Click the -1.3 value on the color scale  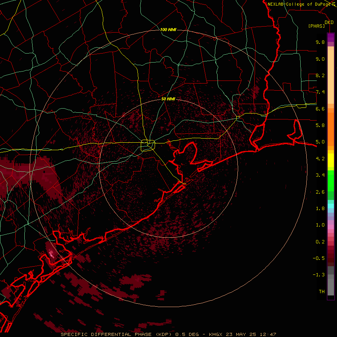(x=319, y=275)
